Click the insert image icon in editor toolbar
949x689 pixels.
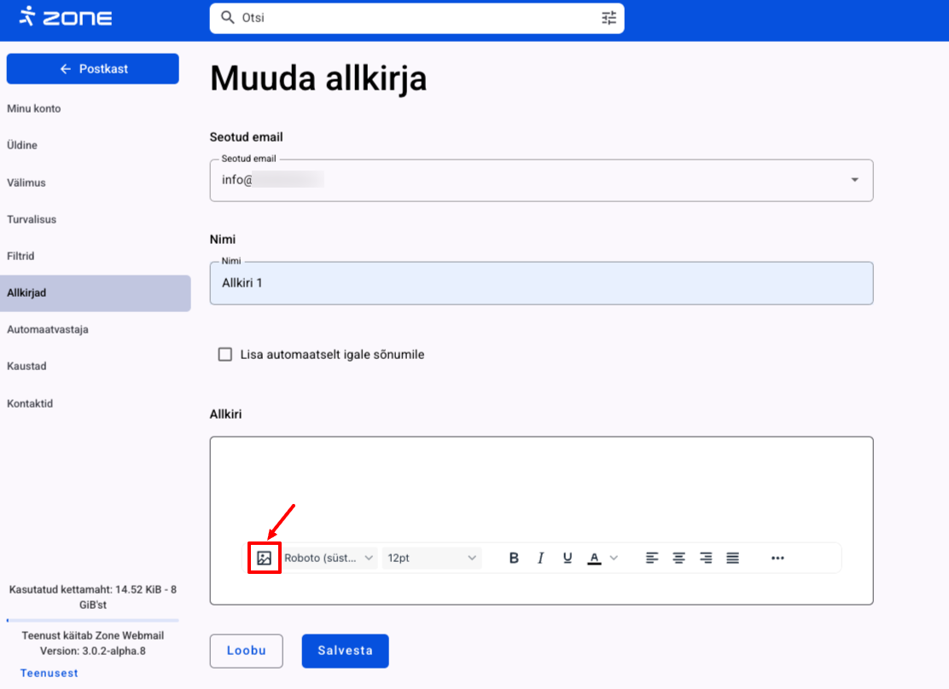coord(265,559)
